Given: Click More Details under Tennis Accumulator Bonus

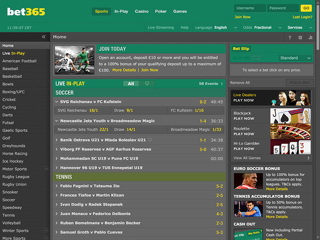Looking at the screenshot, I should 277,217.
